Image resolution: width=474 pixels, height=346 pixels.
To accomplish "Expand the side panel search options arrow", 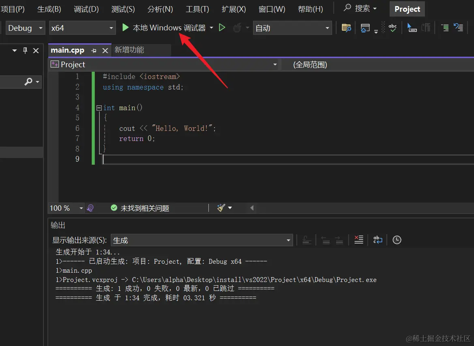I will point(37,82).
